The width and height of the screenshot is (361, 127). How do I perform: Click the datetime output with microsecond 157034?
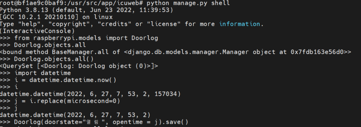tap(90, 94)
